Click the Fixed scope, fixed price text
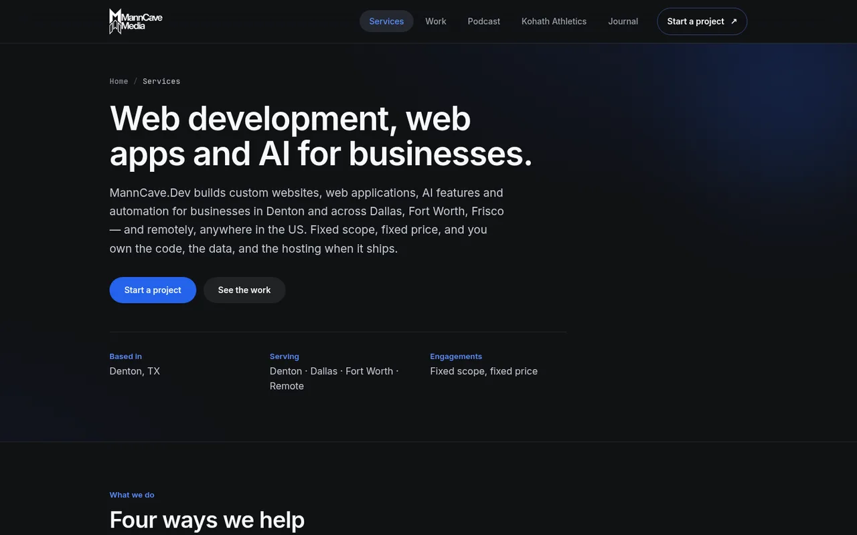The height and width of the screenshot is (535, 857). point(483,371)
